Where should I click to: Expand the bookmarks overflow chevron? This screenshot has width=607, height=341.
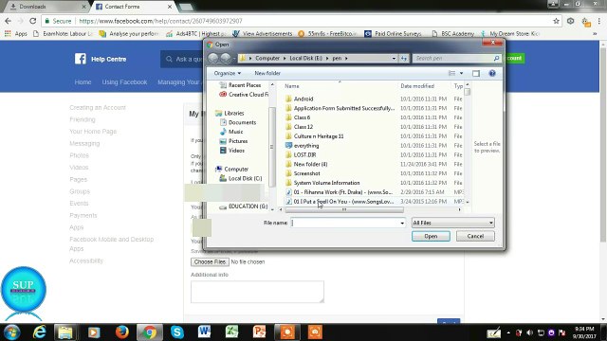click(x=595, y=34)
